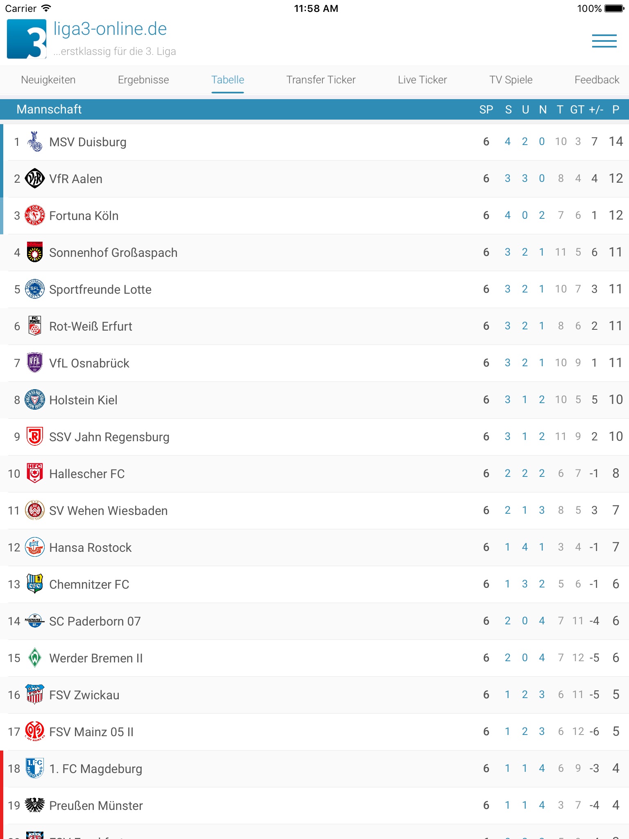The image size is (629, 839).
Task: Tap the Preußen Münster eagle crest
Action: pyautogui.click(x=35, y=805)
